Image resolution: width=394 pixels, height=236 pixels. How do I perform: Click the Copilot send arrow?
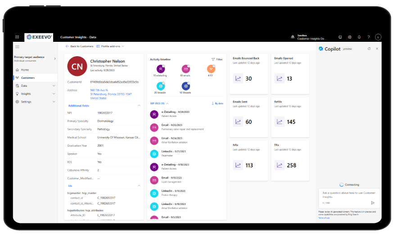click(373, 203)
